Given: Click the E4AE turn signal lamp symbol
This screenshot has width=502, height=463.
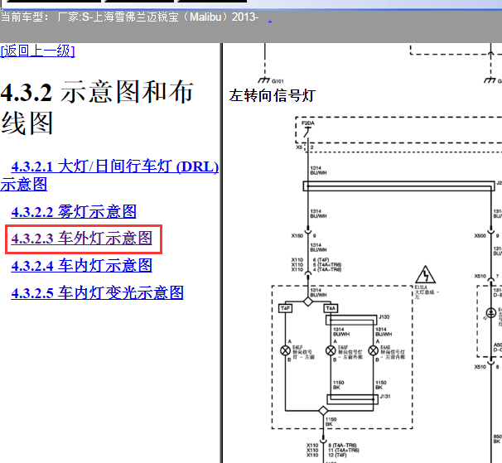Looking at the screenshot, I should (373, 350).
